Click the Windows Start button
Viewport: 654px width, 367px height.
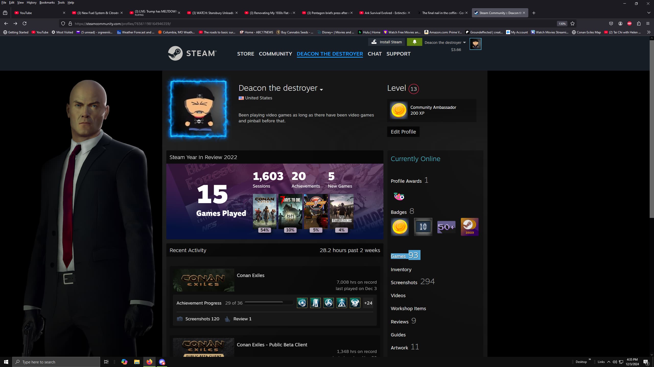pyautogui.click(x=6, y=362)
